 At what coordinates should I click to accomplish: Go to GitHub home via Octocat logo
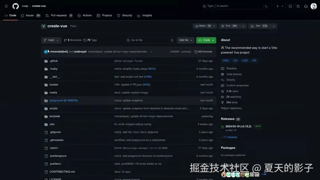coord(16,6)
